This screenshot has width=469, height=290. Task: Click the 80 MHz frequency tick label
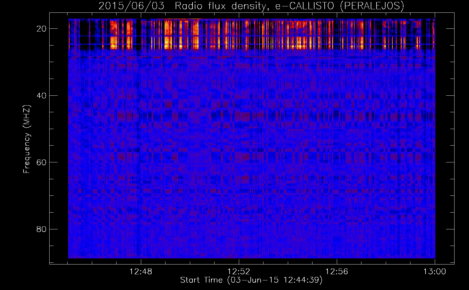coord(41,229)
